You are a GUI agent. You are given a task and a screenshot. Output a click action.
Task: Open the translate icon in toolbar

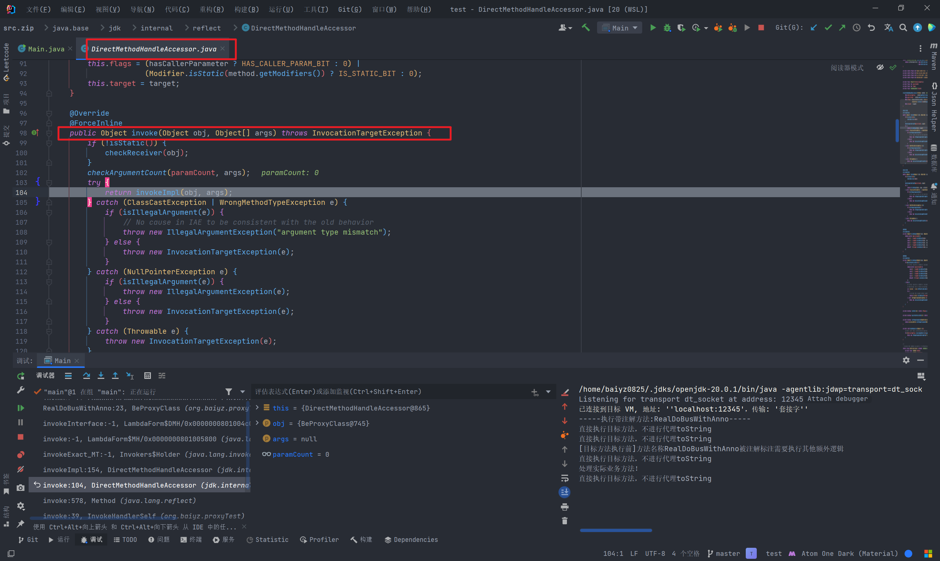(x=889, y=28)
